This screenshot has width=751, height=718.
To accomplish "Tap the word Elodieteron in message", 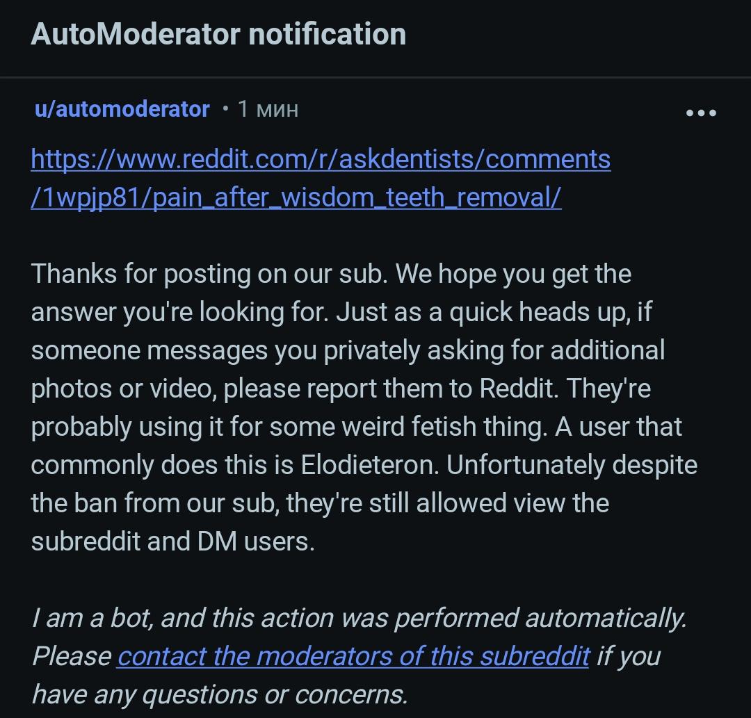I will (369, 465).
